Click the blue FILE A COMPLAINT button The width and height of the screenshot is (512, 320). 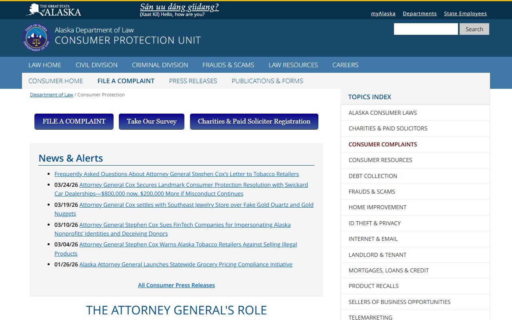point(74,122)
